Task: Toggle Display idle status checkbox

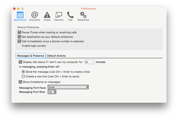Action: [x=20, y=62]
